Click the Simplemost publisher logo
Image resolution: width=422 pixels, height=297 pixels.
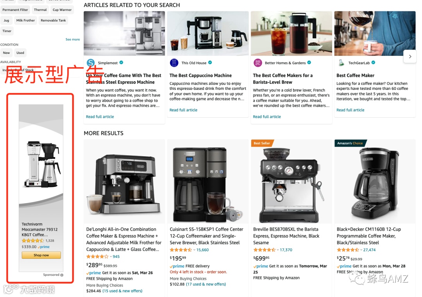tap(91, 63)
